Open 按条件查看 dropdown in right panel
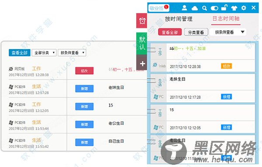Viewport: 262px width, 167px height. [228, 32]
